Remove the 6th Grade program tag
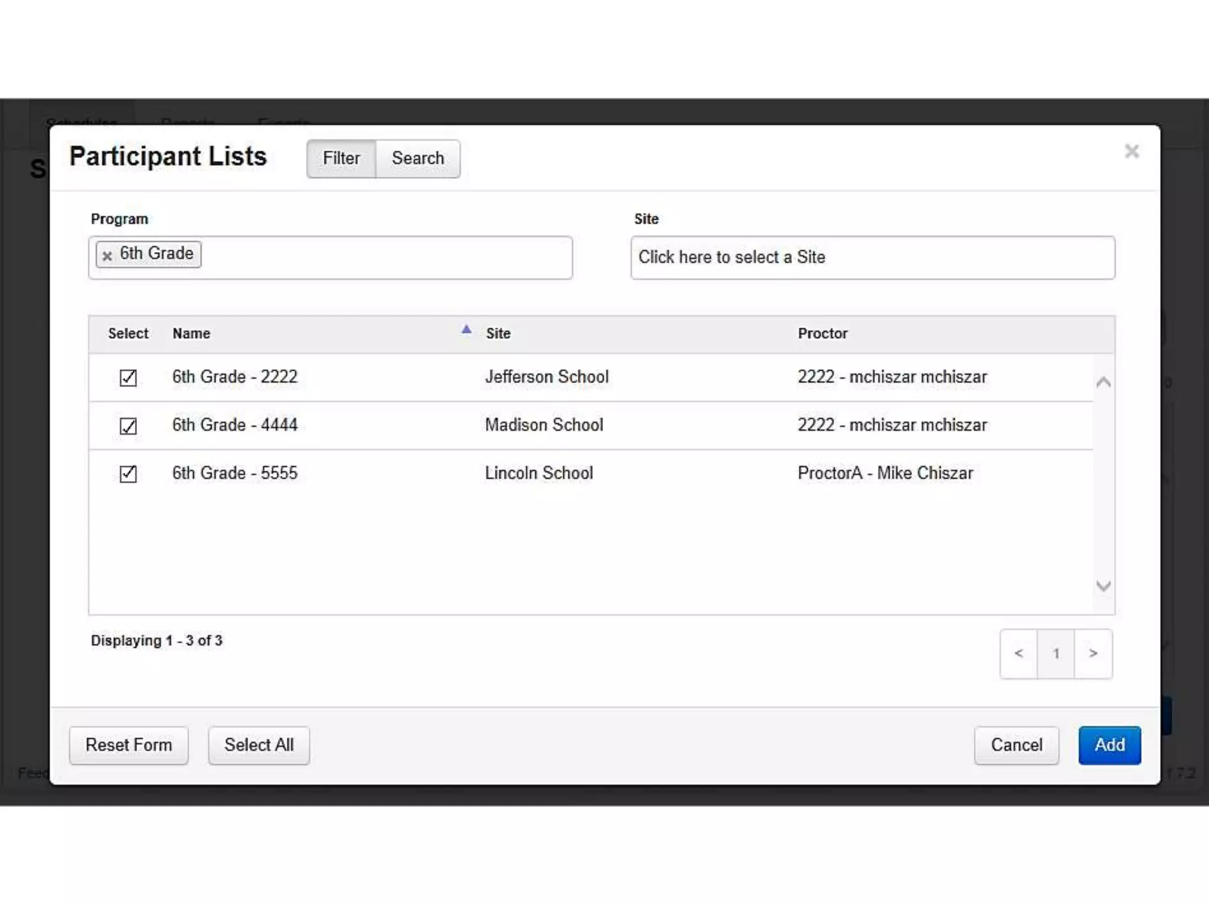Viewport: 1209px width, 906px height. coord(107,256)
